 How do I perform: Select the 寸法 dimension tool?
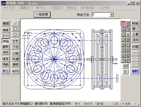(x=15, y=46)
